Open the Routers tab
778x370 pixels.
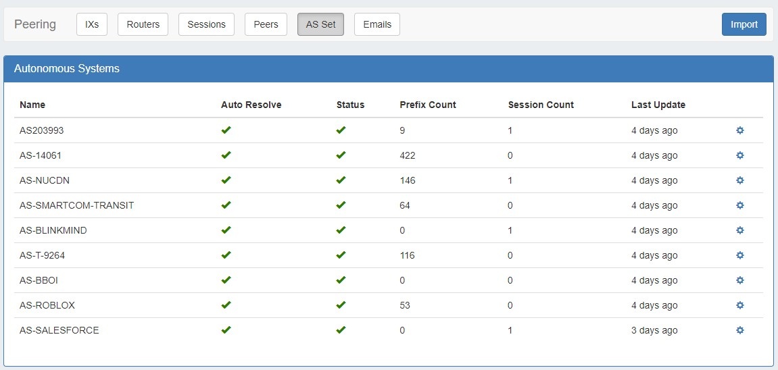pos(143,24)
